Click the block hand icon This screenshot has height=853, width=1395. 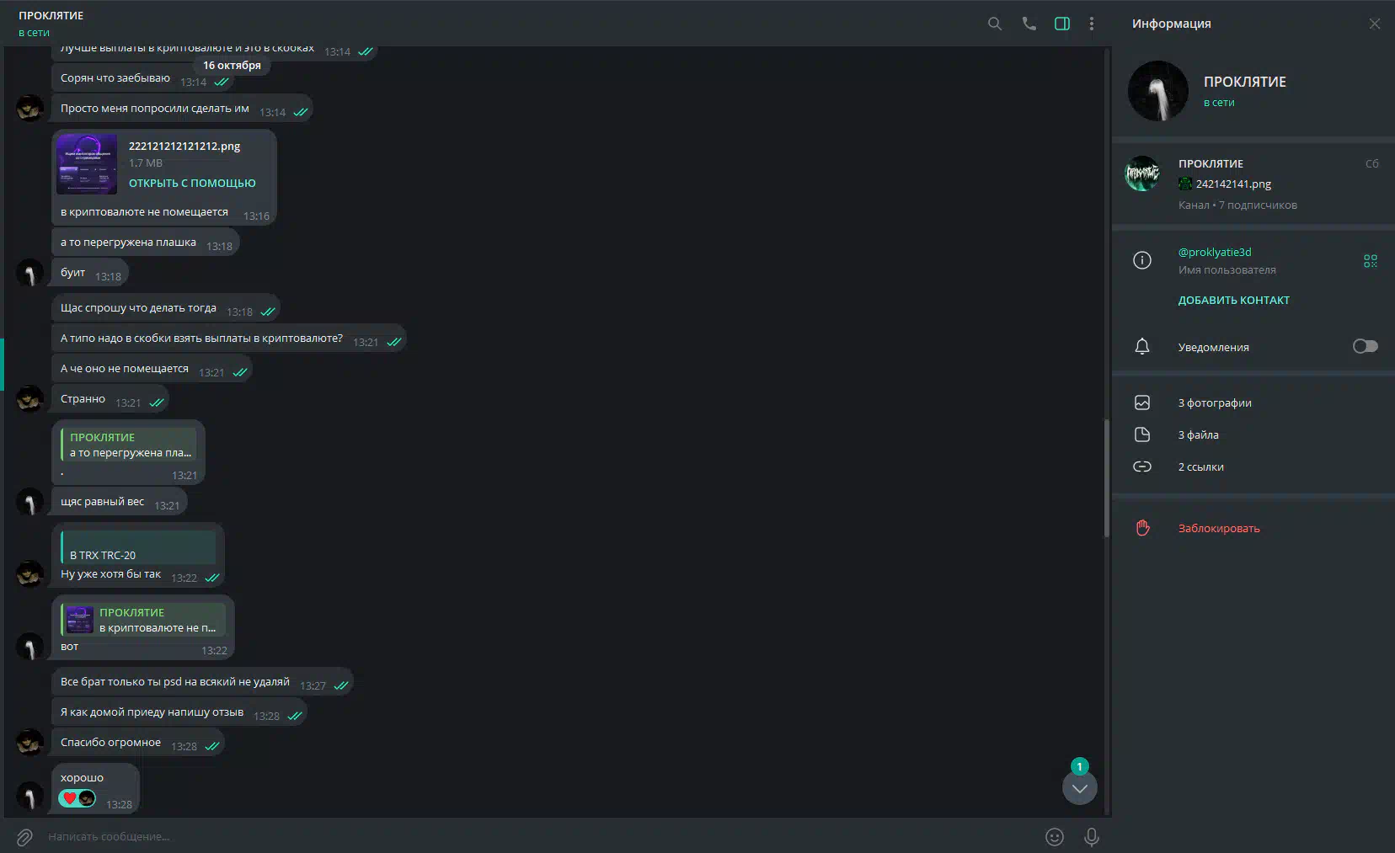pyautogui.click(x=1142, y=528)
